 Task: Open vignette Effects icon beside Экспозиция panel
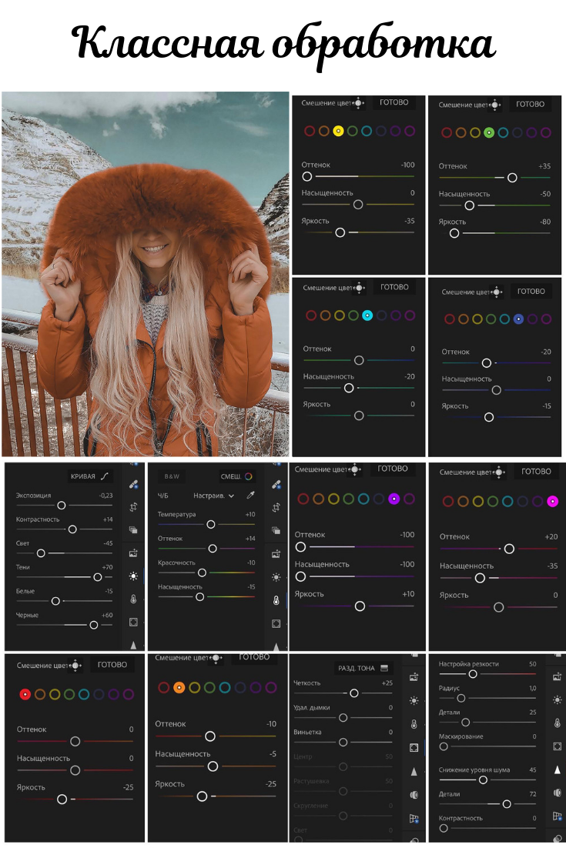tap(133, 623)
